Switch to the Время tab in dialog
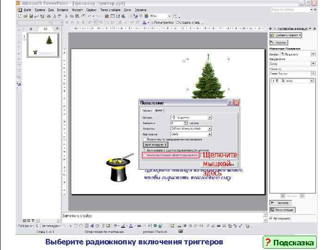 coord(159,110)
